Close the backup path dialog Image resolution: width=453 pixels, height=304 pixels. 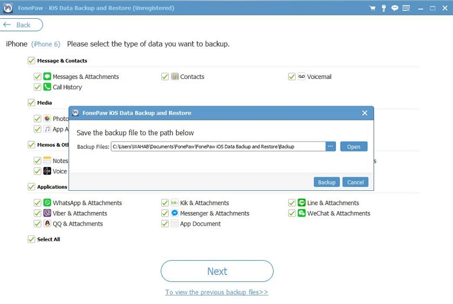pyautogui.click(x=364, y=113)
